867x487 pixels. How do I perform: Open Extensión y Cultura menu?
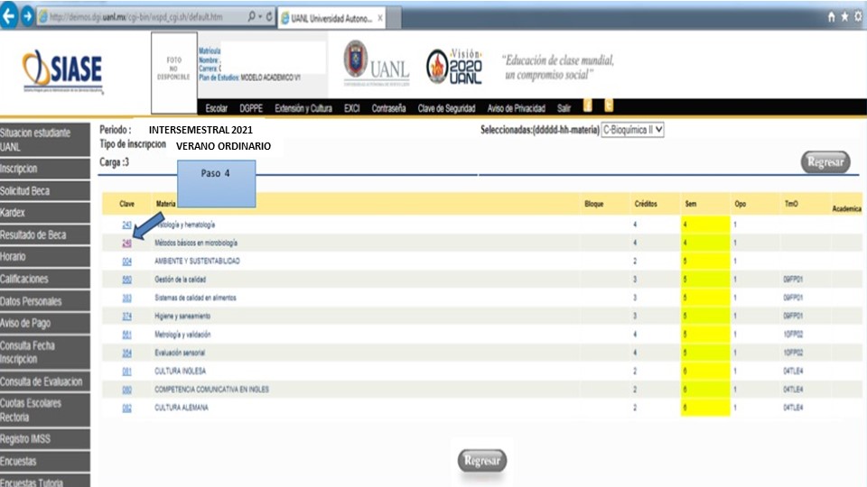point(303,108)
